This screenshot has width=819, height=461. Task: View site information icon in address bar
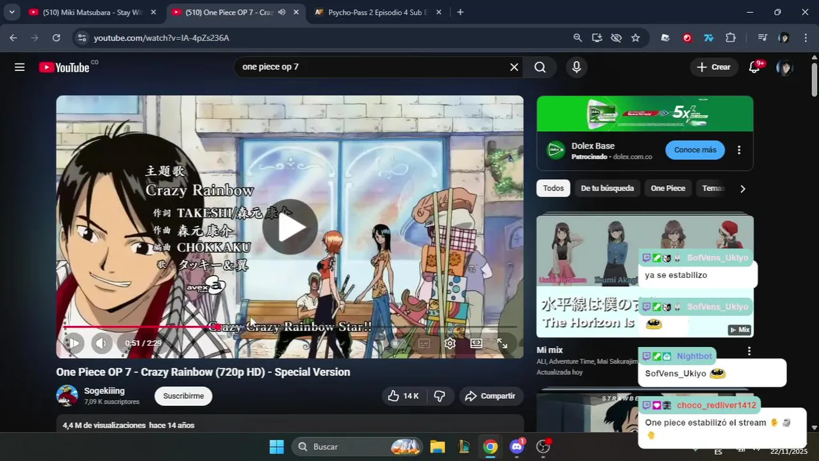coord(81,38)
